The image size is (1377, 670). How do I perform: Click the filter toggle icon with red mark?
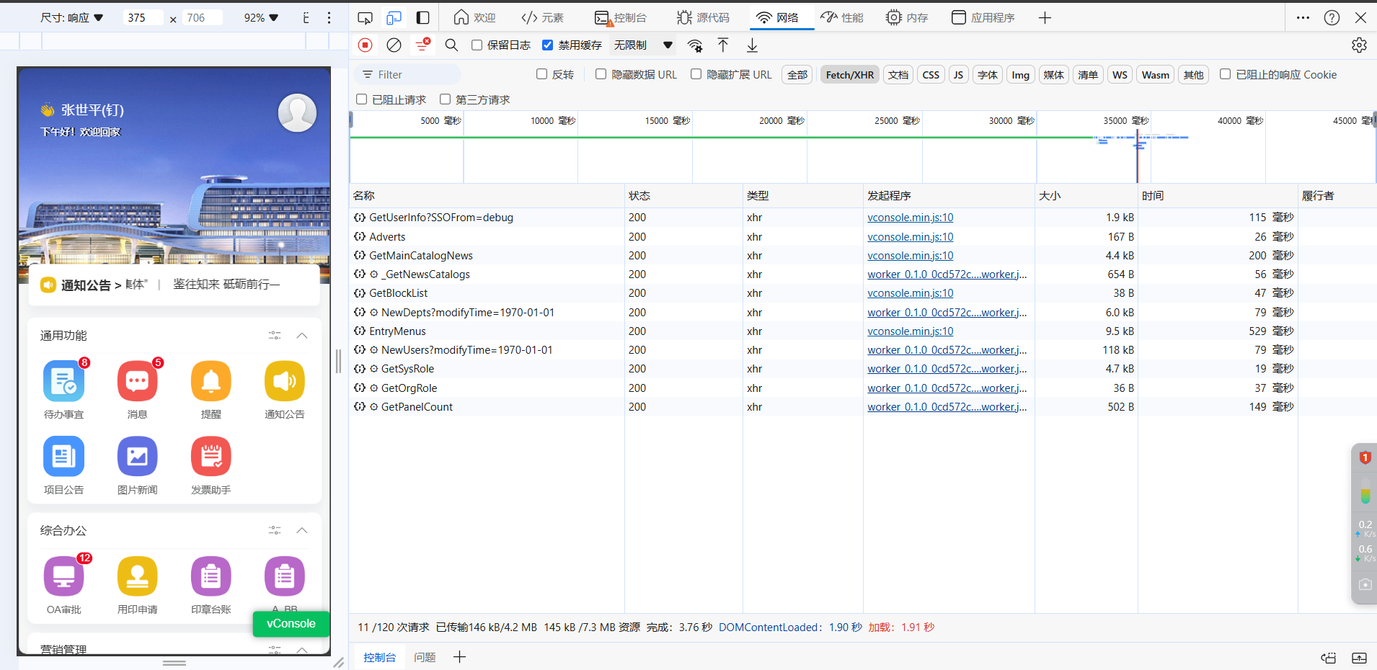click(423, 45)
